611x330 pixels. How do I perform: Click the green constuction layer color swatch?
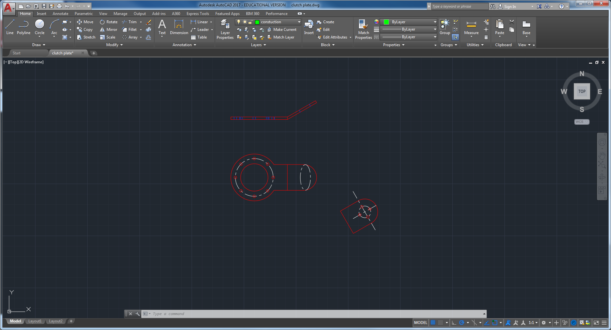(x=257, y=22)
